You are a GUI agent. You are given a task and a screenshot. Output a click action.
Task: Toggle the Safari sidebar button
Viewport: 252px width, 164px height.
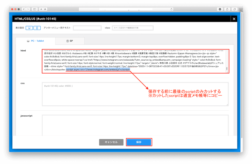point(35,9)
